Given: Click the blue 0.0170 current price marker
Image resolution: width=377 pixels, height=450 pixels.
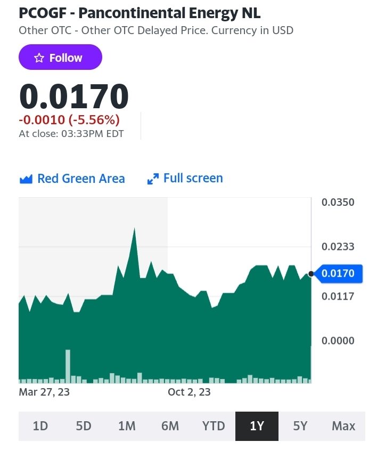Looking at the screenshot, I should click(338, 274).
